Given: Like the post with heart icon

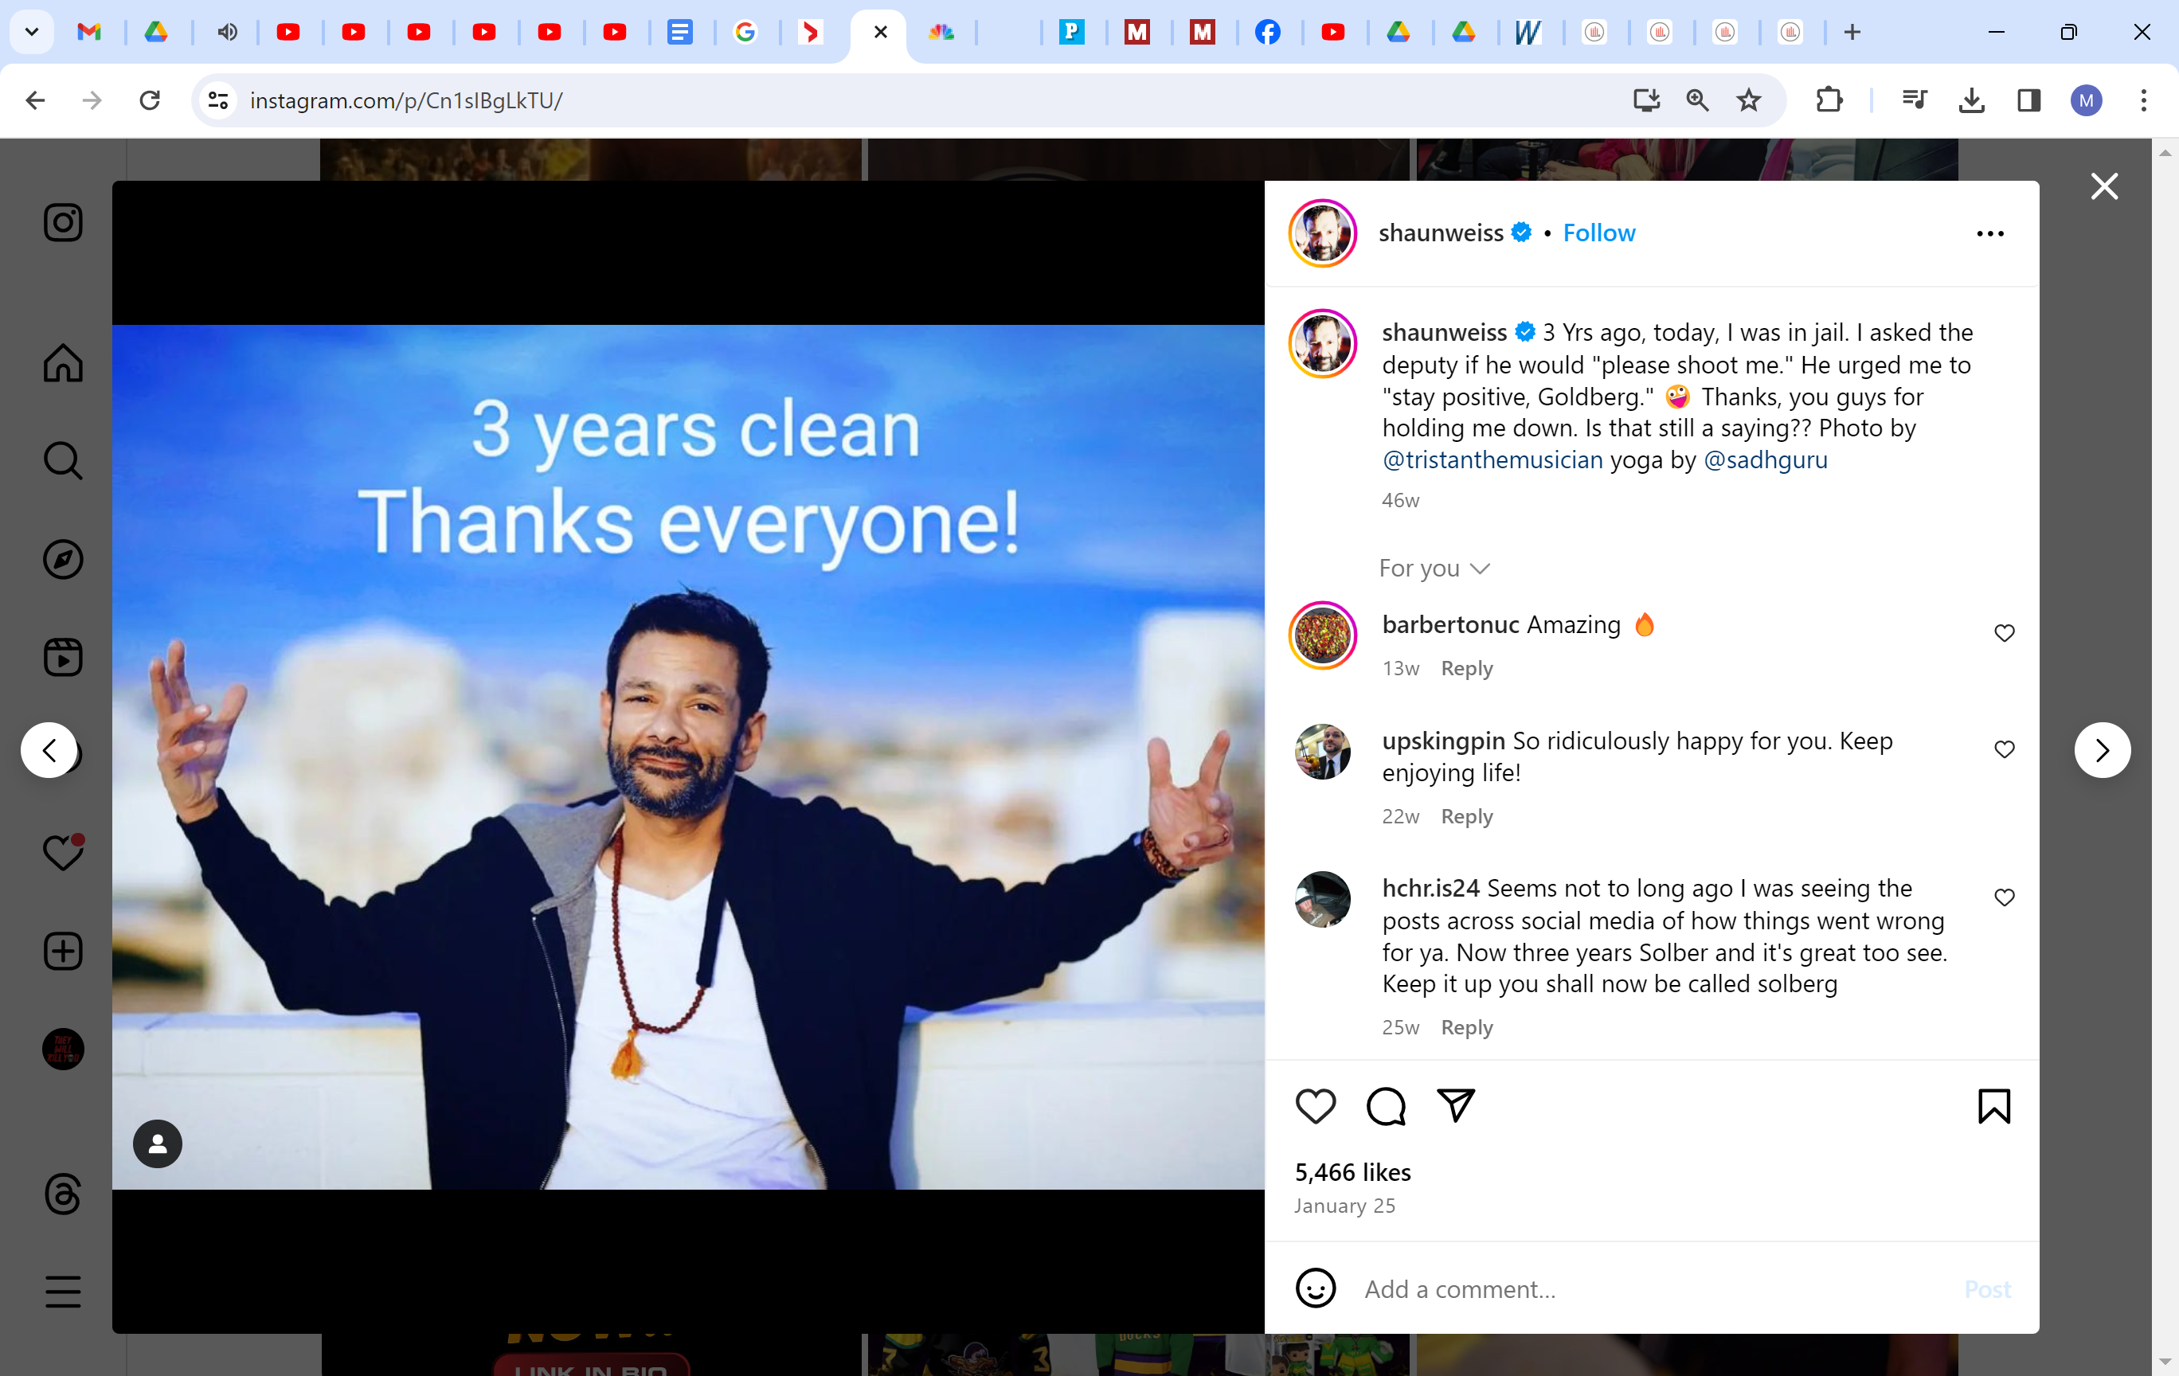Looking at the screenshot, I should [x=1315, y=1105].
